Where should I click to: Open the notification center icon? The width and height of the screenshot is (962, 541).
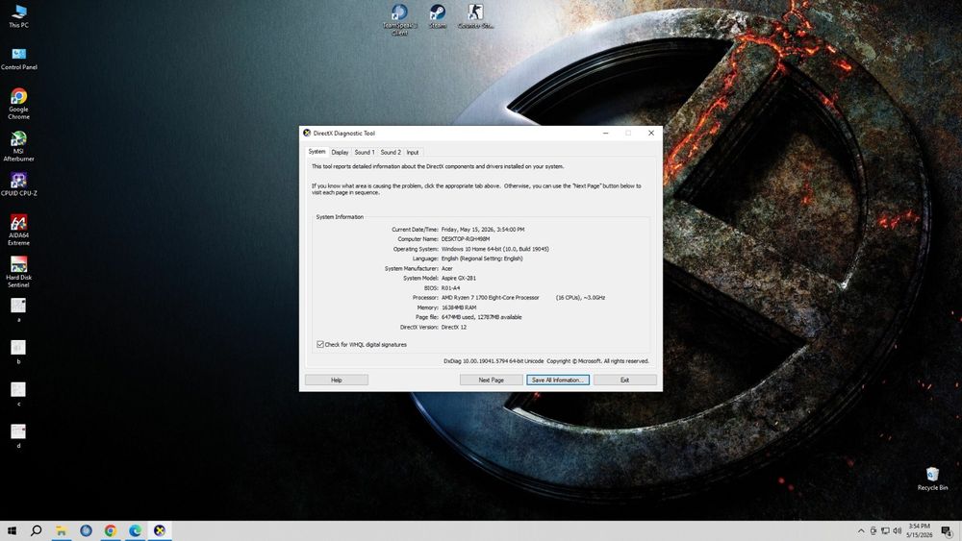[x=947, y=530]
